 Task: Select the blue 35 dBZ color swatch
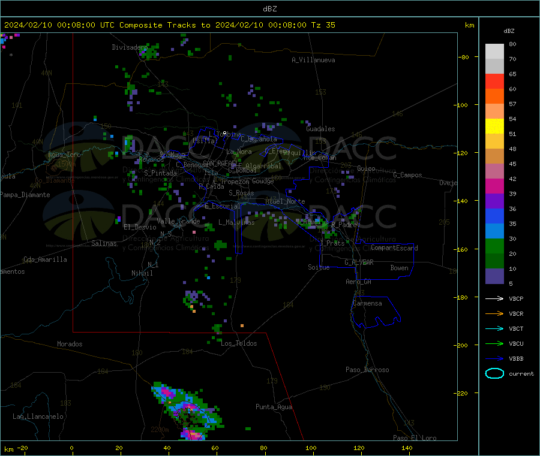tap(494, 216)
